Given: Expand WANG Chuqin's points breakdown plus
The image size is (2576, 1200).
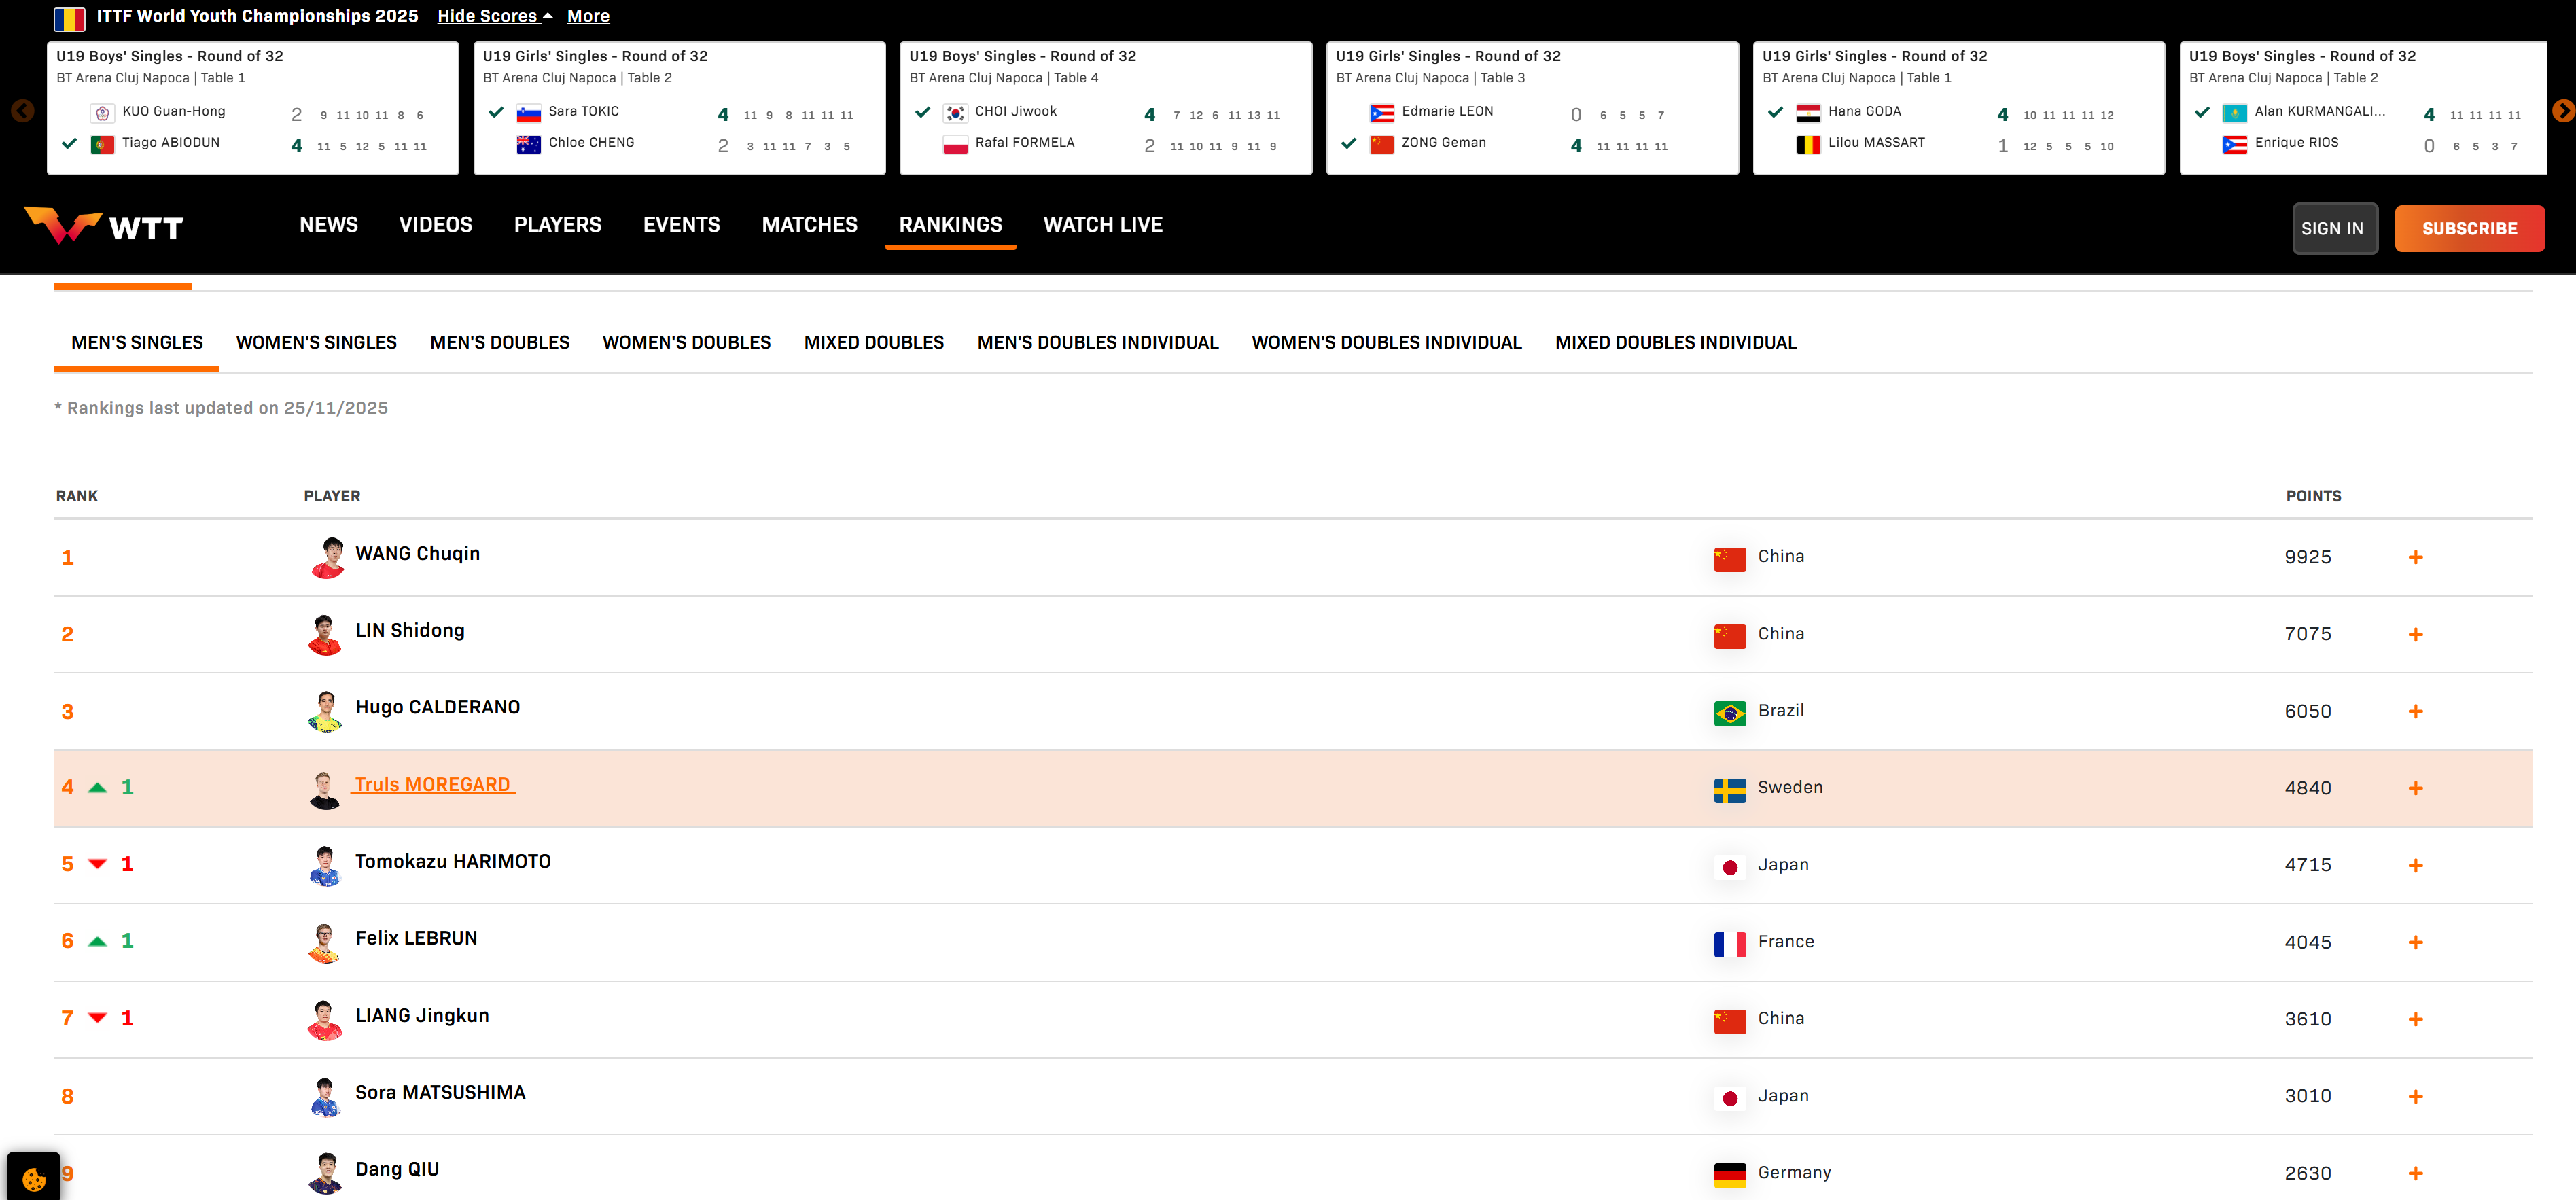Looking at the screenshot, I should tap(2415, 557).
